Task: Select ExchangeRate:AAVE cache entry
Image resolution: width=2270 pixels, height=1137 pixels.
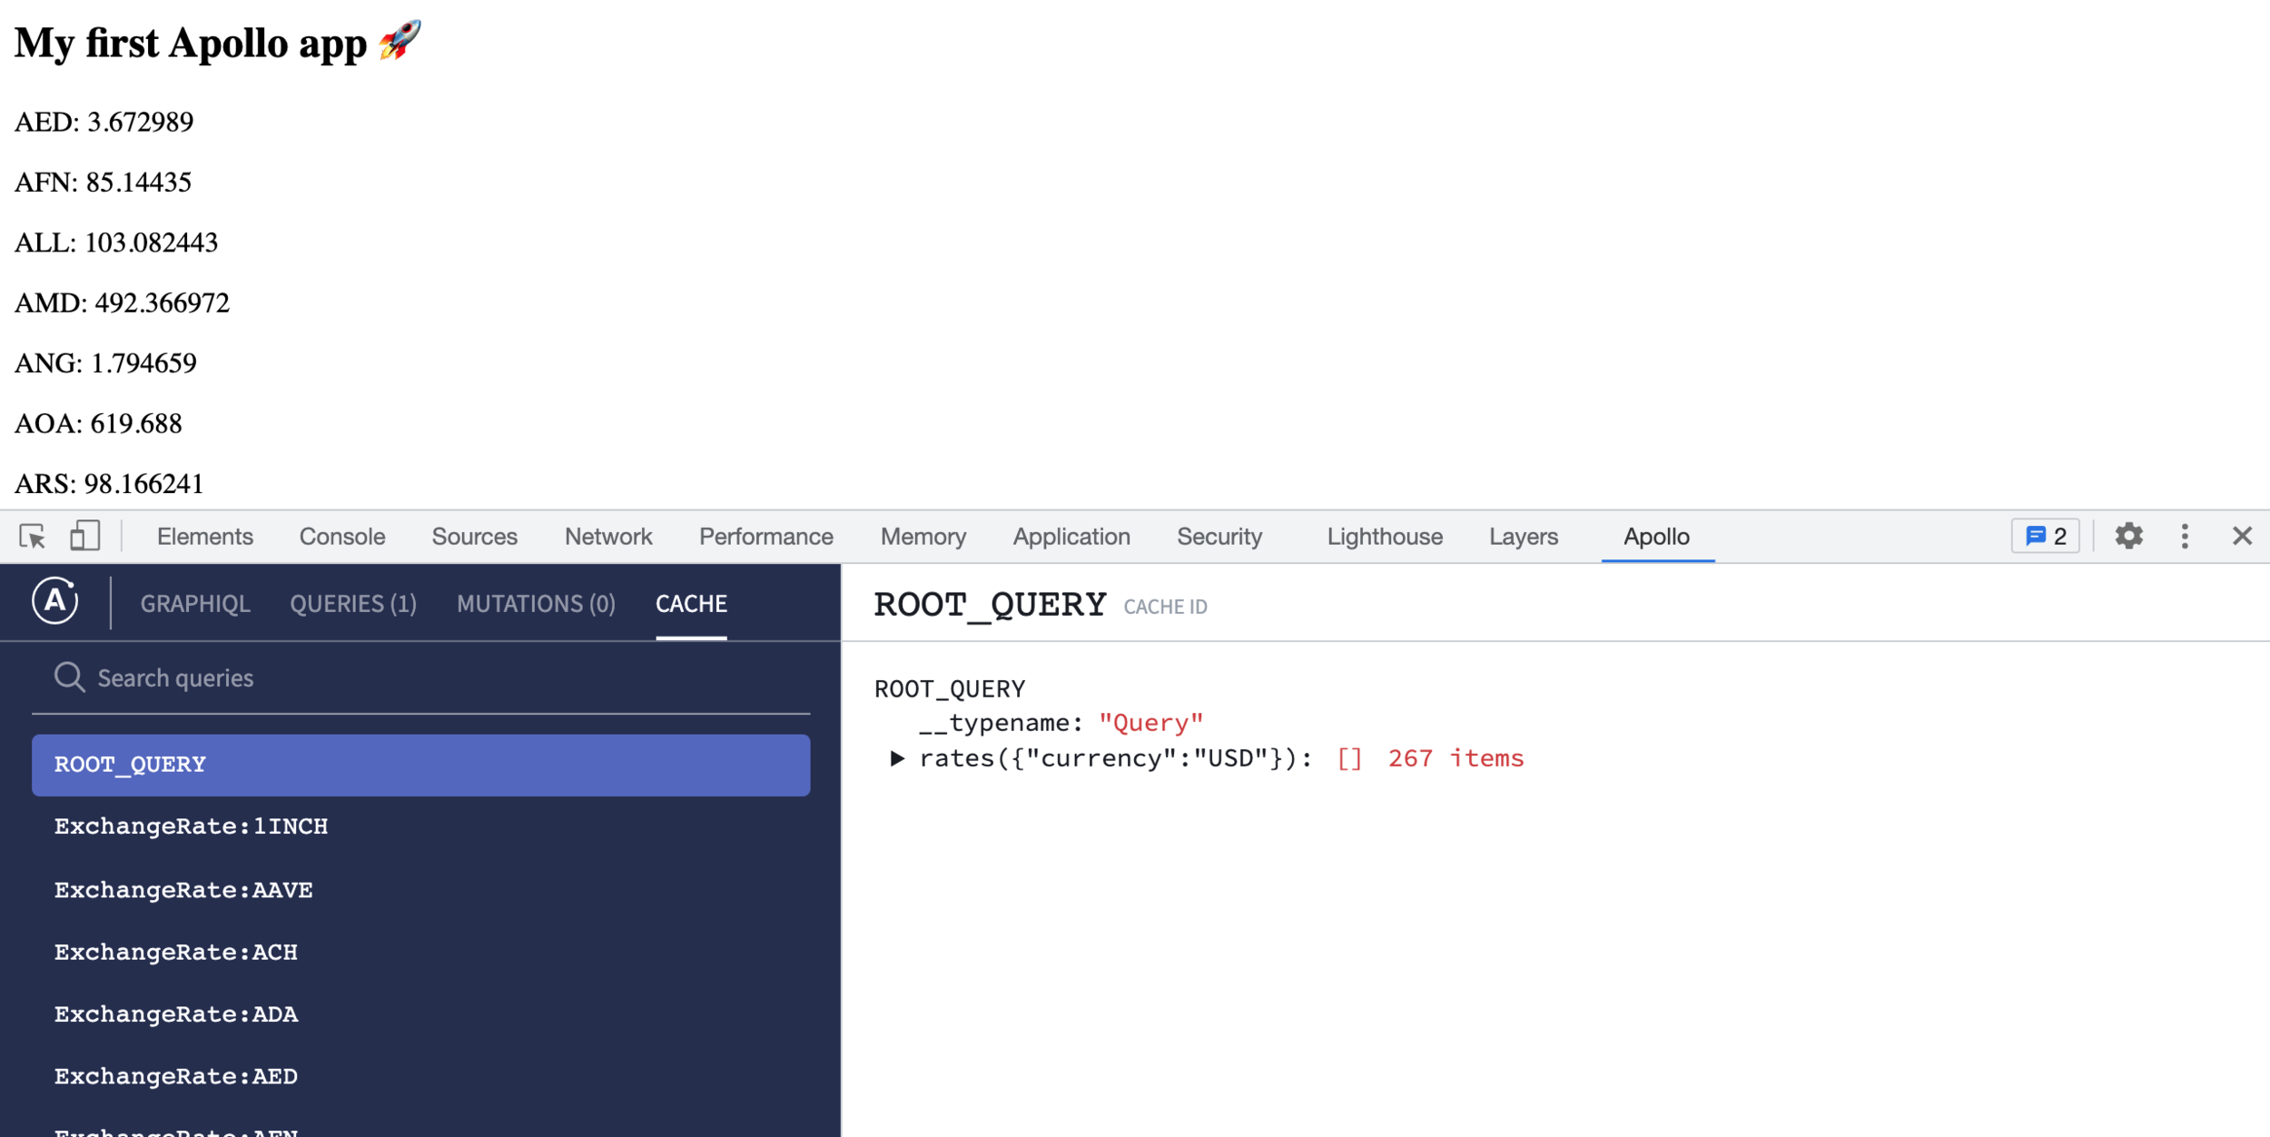Action: [183, 890]
